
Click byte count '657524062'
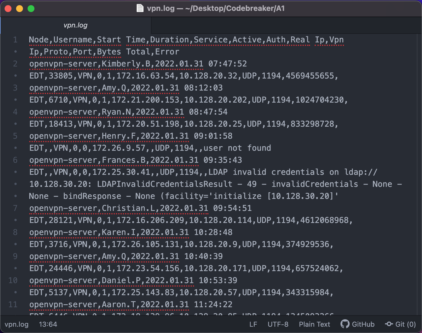[317, 268]
